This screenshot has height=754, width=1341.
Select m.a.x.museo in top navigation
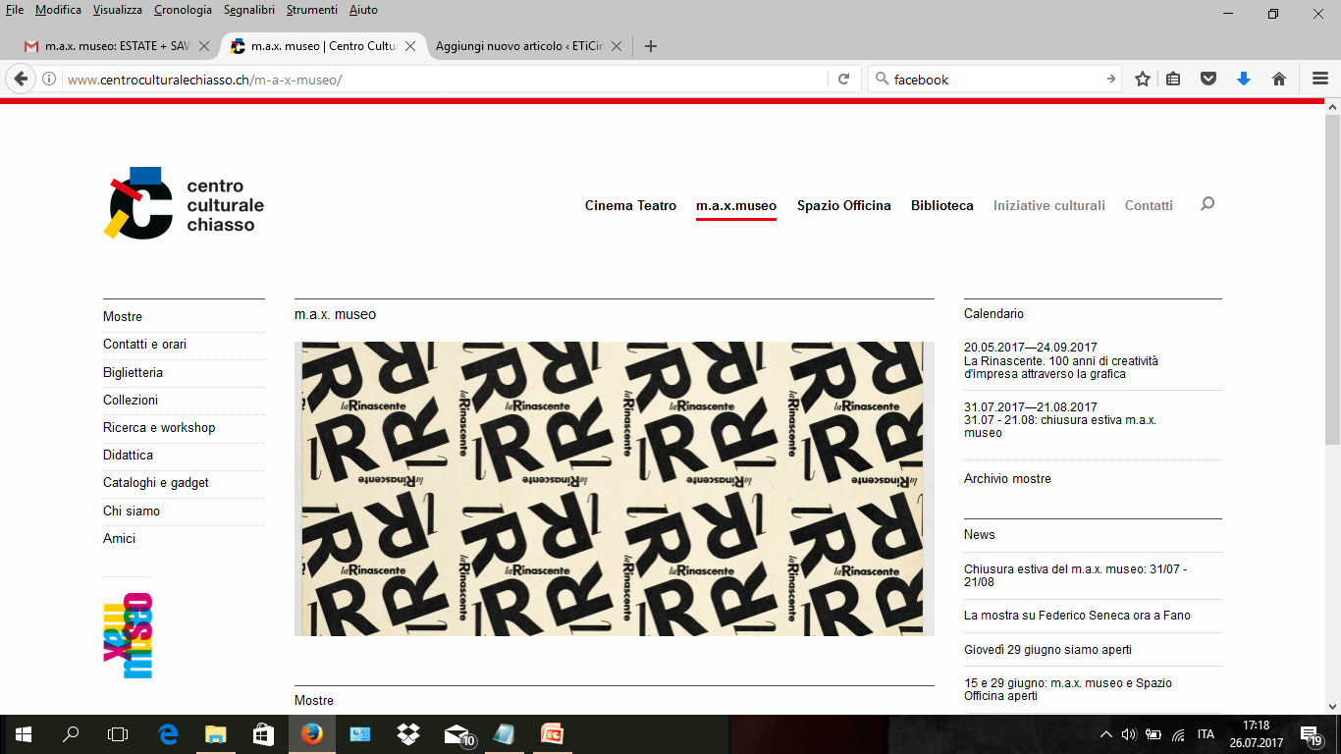(x=736, y=205)
